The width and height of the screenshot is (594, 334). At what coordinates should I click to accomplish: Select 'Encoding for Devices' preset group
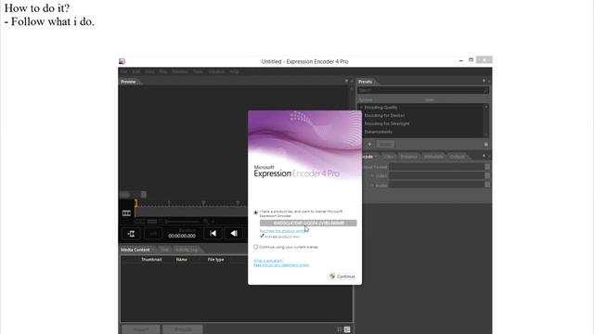(x=384, y=115)
